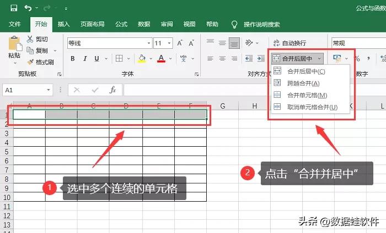Viewport: 386px width, 233px height.
Task: Click the percent style icon
Action: (357, 59)
